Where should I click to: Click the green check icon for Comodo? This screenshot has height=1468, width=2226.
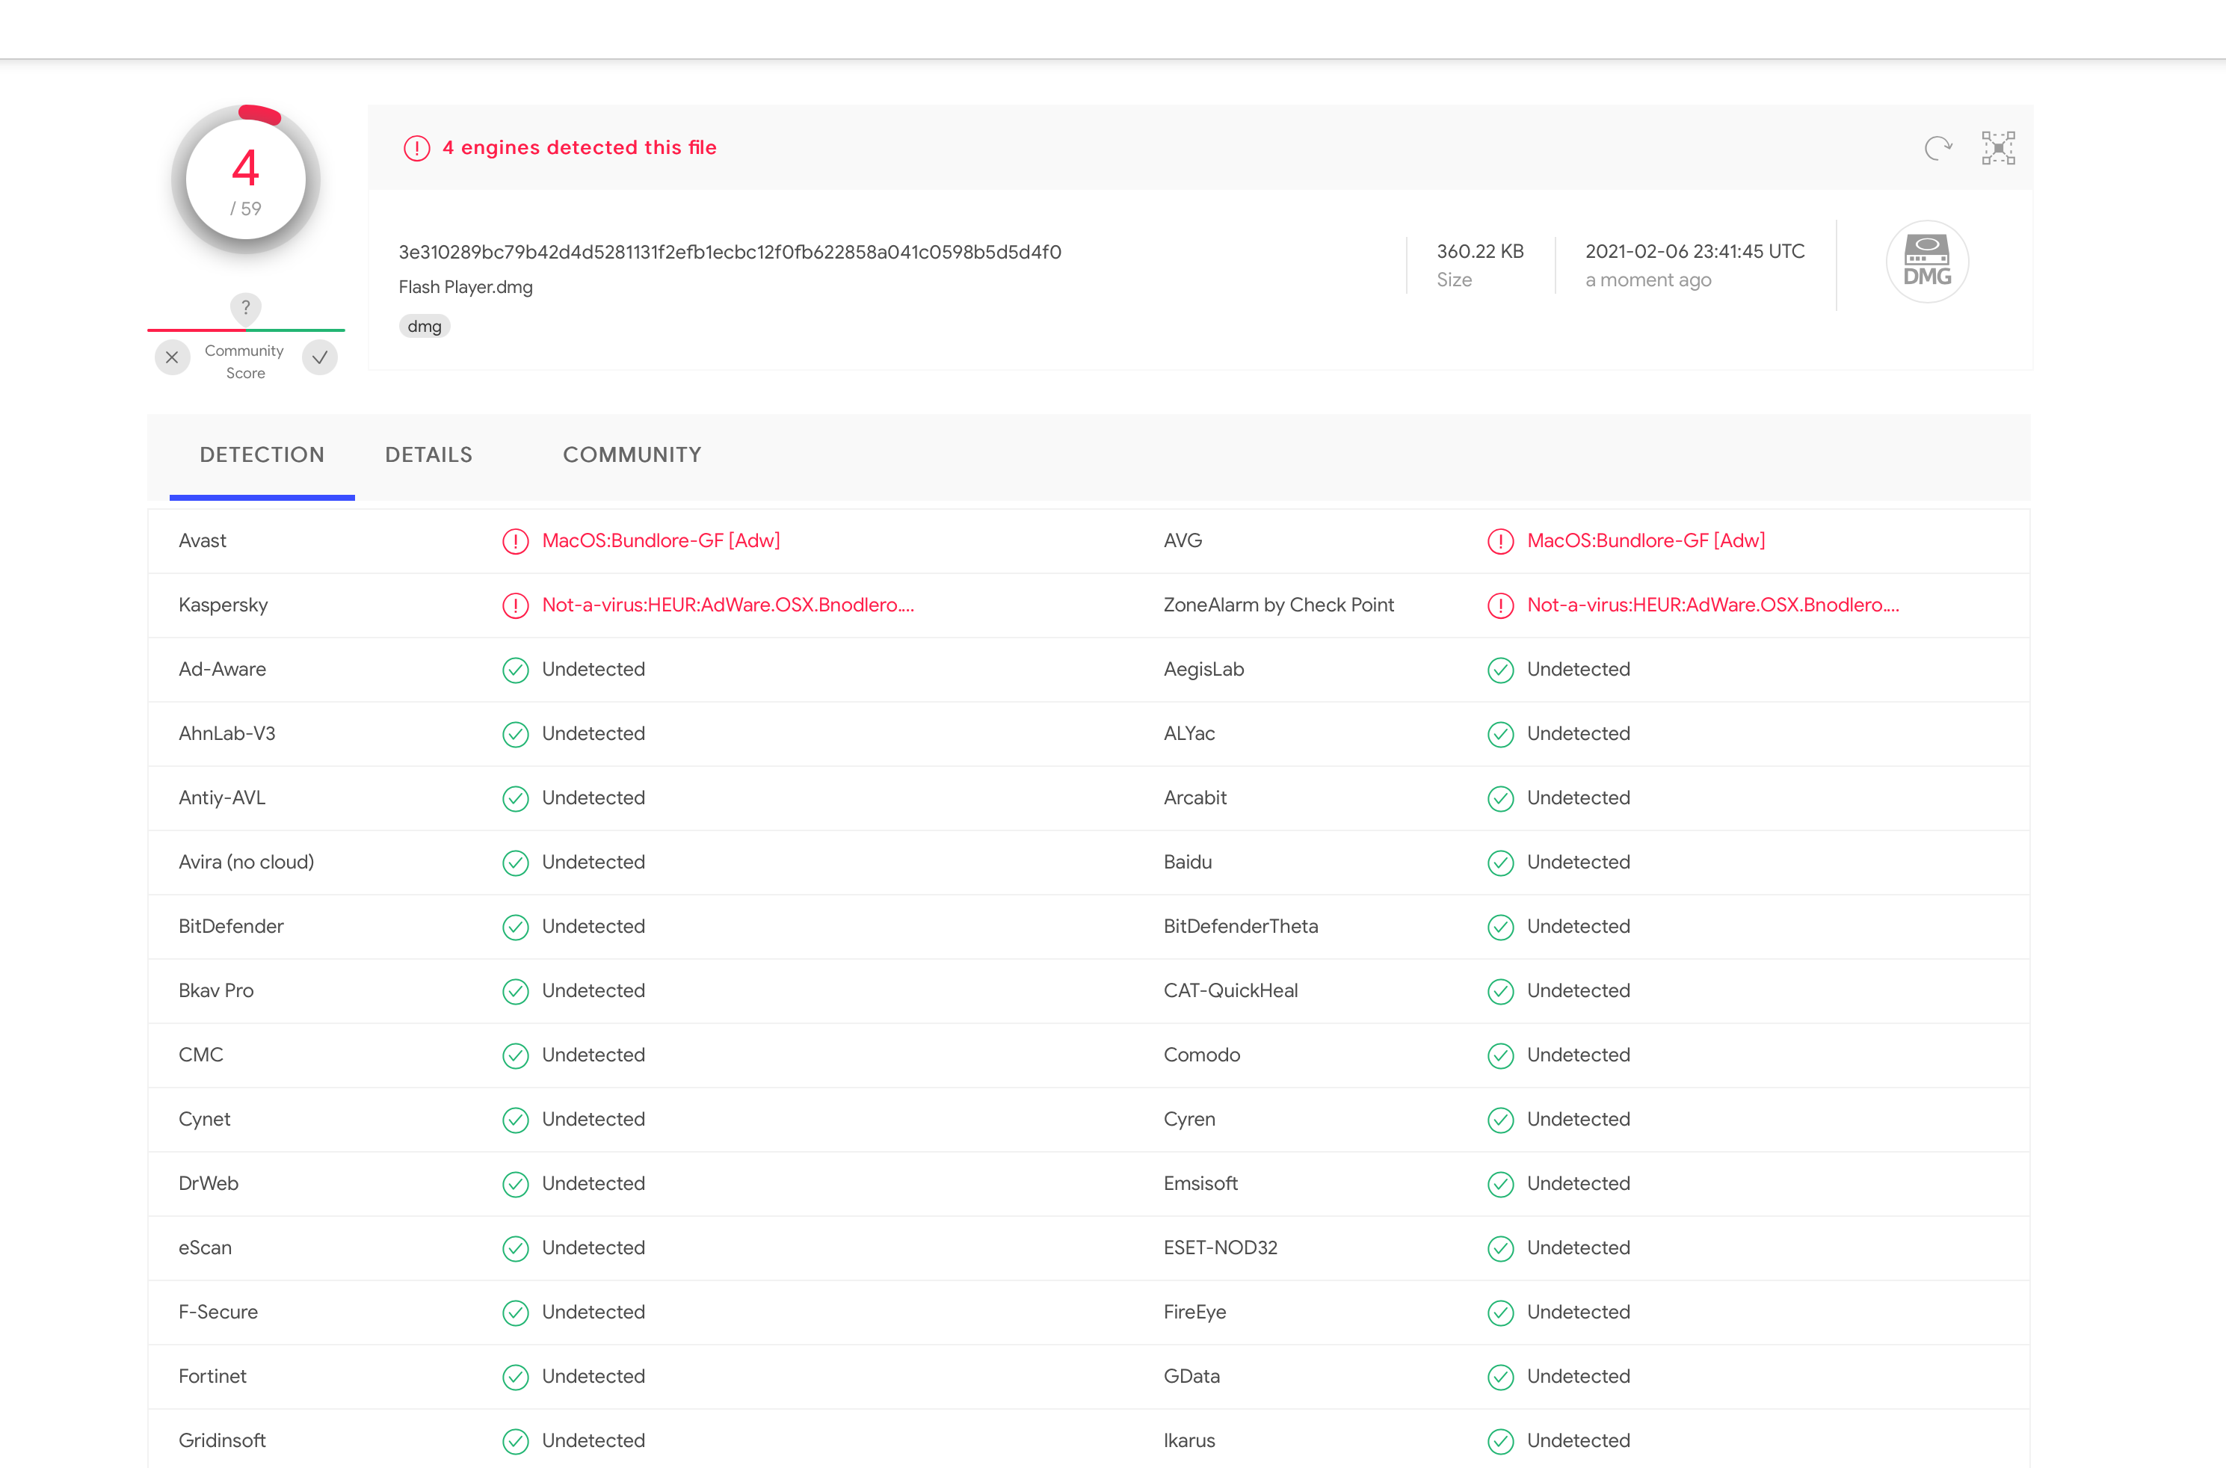pos(1500,1056)
